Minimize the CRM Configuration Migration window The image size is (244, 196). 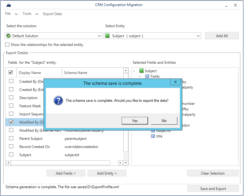226,6
